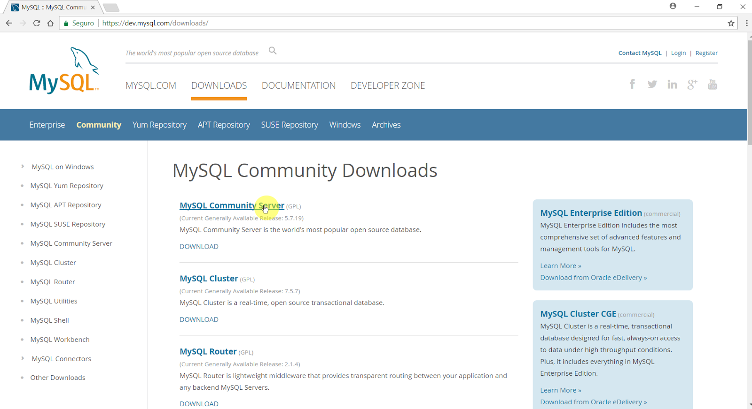The width and height of the screenshot is (752, 409).
Task: Click Oracle eDelivery link under Enterprise Edition
Action: pyautogui.click(x=594, y=278)
